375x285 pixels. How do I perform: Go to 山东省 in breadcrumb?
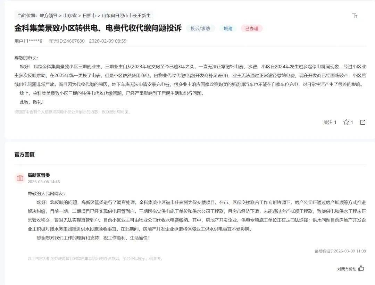pos(70,16)
